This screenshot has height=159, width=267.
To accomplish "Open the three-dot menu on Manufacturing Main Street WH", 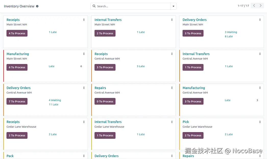I will [84, 54].
